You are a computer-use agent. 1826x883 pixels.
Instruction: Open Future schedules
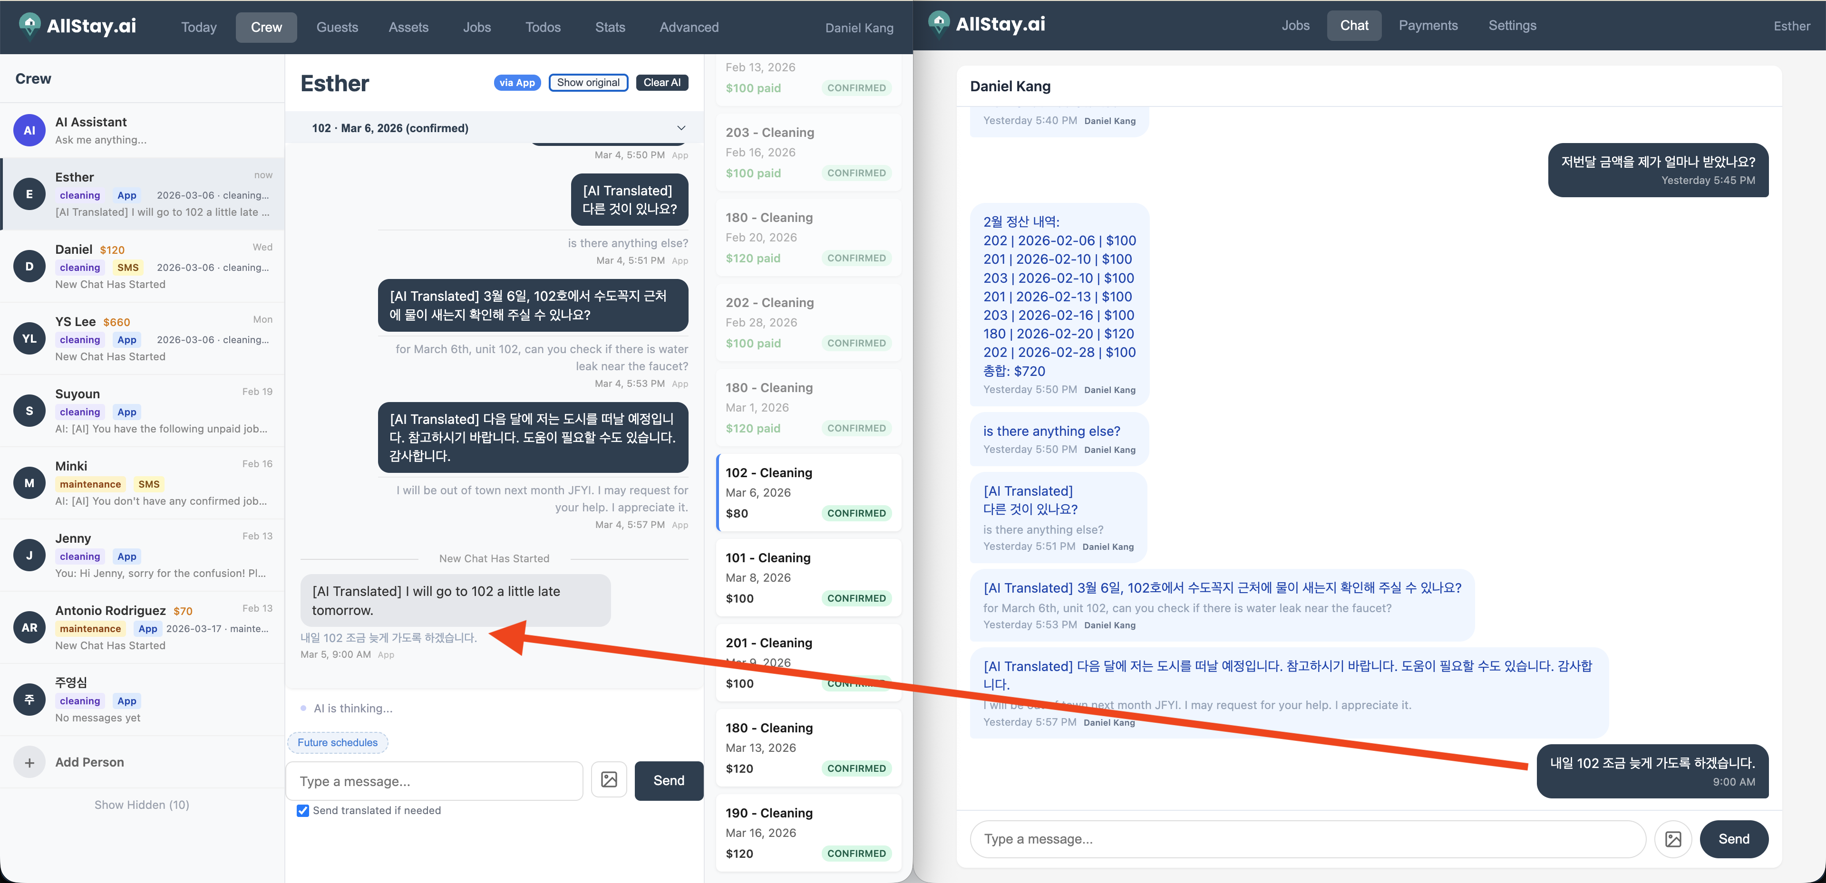point(338,743)
